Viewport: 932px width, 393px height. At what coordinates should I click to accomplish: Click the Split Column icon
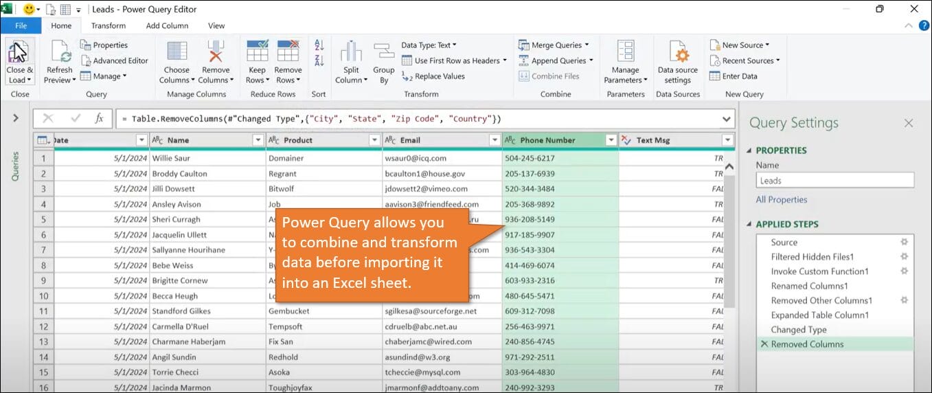(351, 54)
